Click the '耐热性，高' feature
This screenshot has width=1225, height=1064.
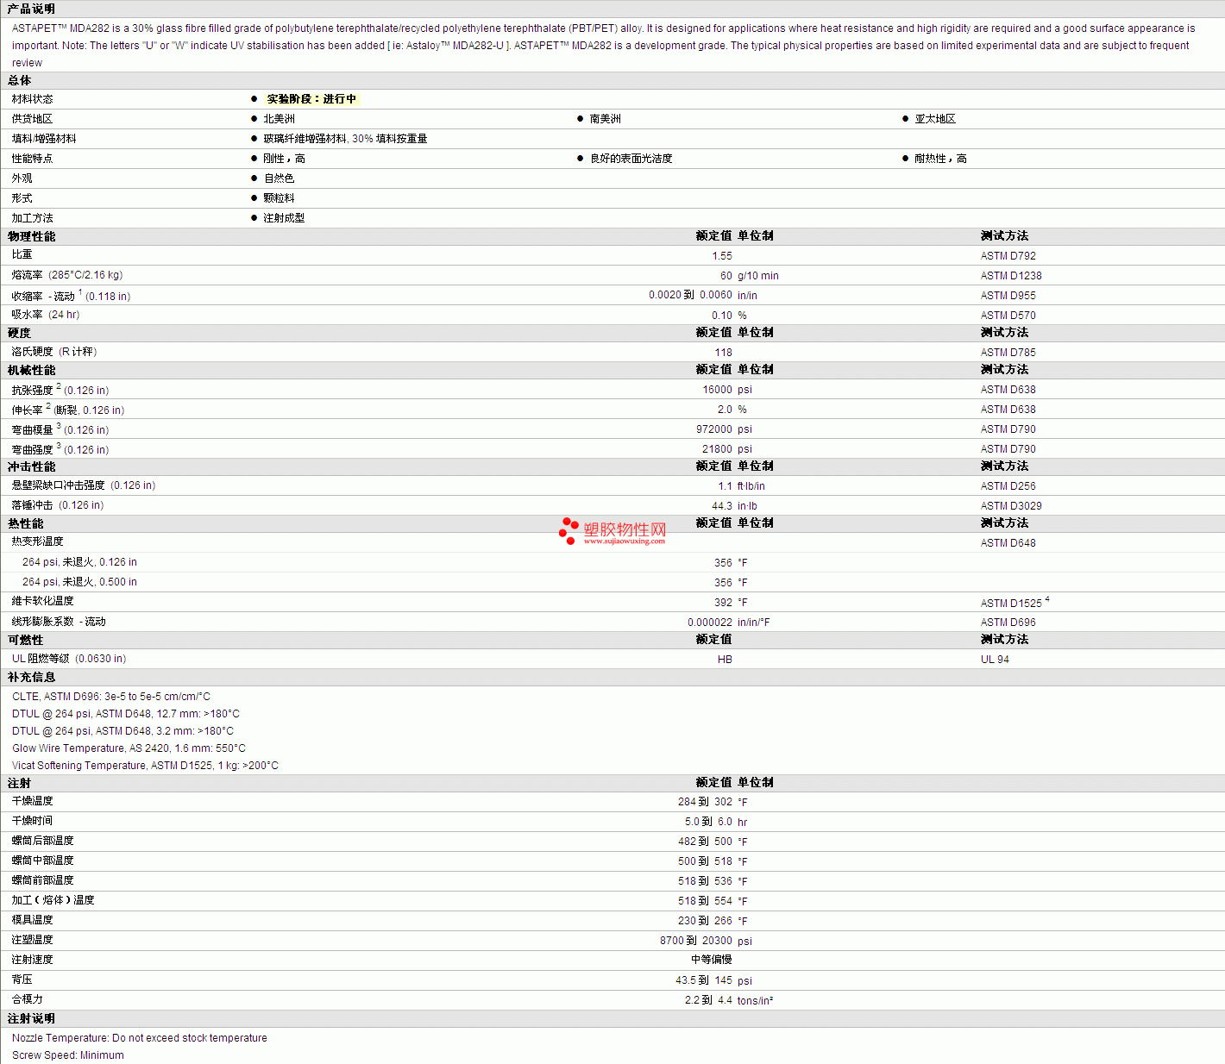[940, 159]
